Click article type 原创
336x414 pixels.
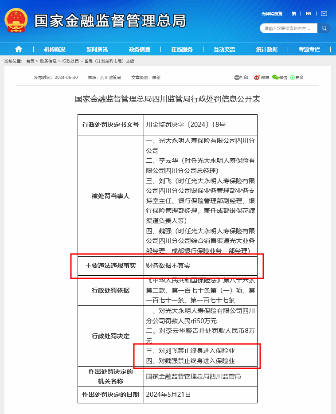(x=156, y=78)
